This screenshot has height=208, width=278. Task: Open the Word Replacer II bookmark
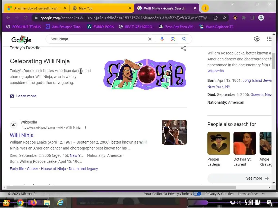pyautogui.click(x=216, y=27)
